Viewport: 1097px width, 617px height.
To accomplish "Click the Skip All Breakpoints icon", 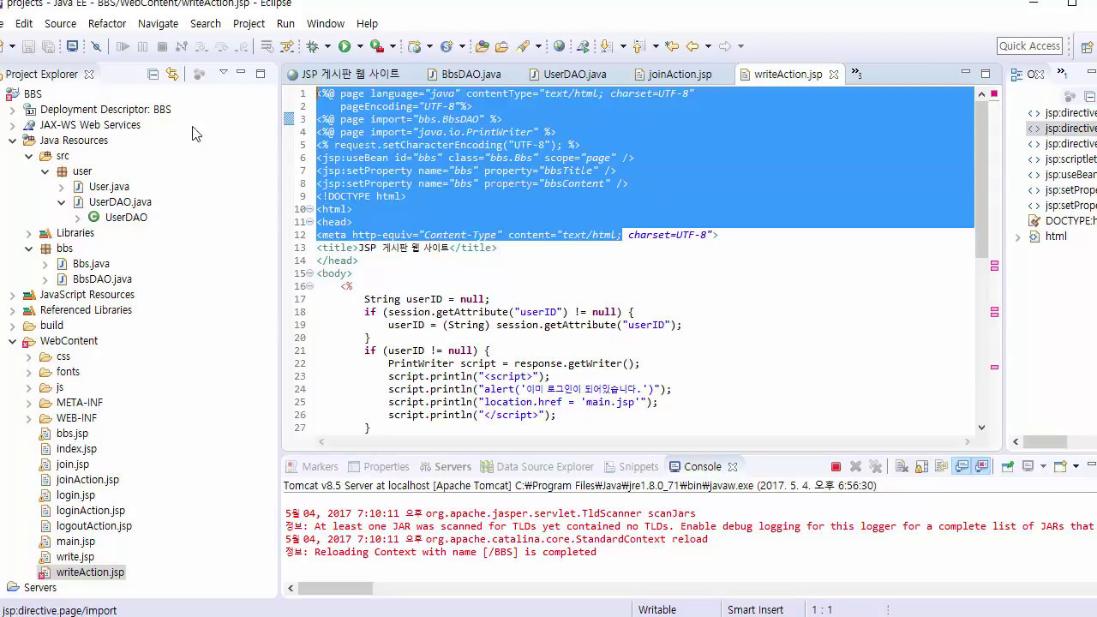I will click(x=96, y=46).
